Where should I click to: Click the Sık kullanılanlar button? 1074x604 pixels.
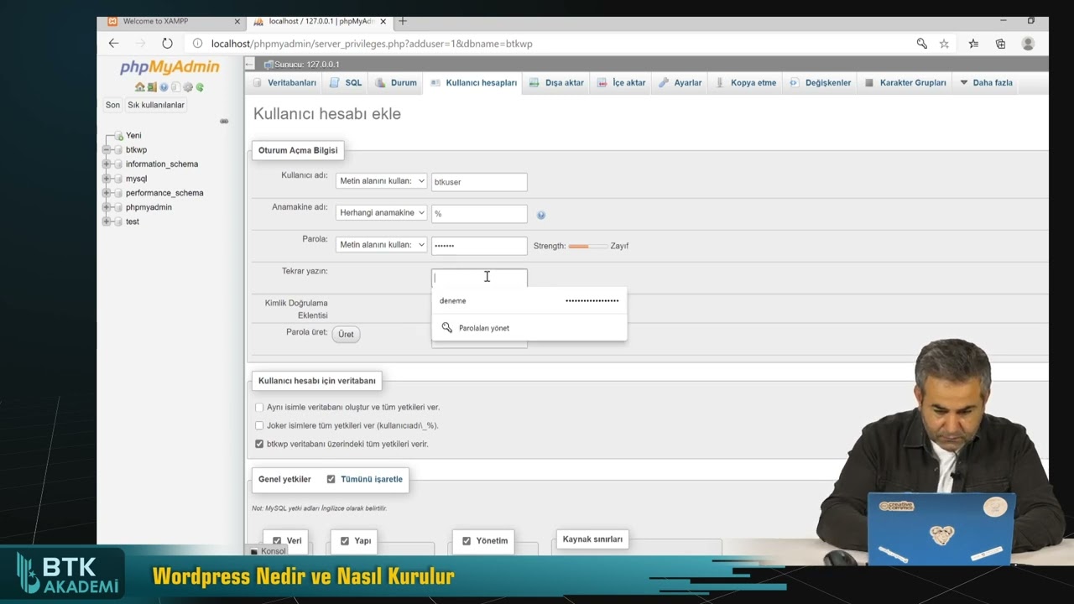pos(156,105)
